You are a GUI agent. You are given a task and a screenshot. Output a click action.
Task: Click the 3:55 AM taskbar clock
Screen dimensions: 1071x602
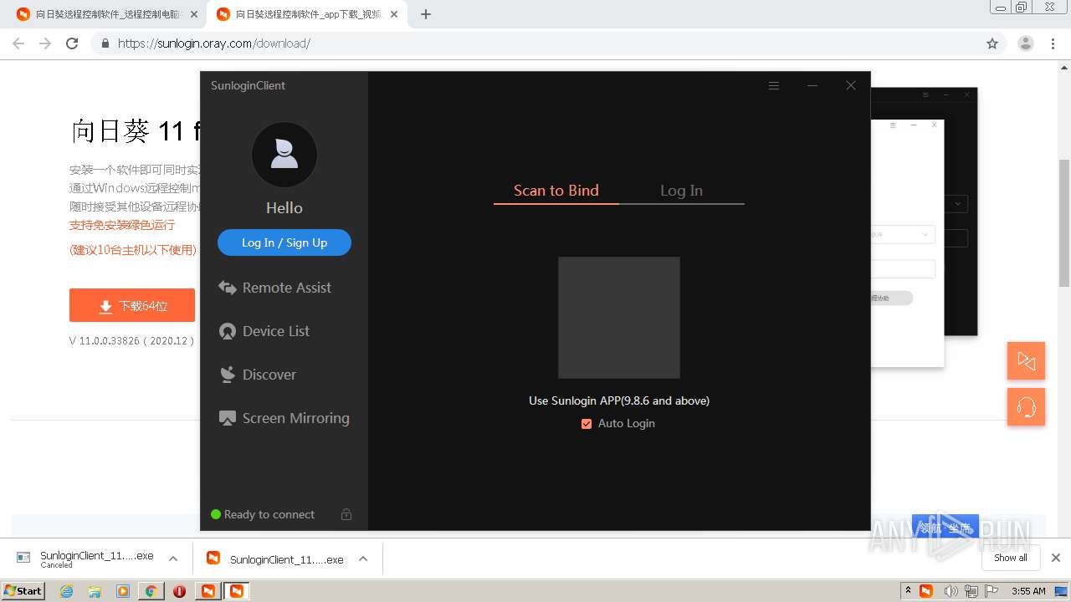[1028, 591]
